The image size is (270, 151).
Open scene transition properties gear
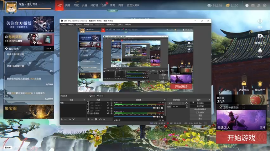[x=186, y=103]
